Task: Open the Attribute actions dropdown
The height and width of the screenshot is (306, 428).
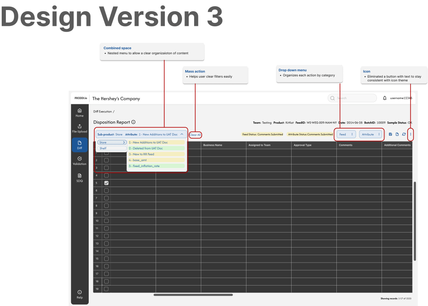Action: pyautogui.click(x=370, y=134)
